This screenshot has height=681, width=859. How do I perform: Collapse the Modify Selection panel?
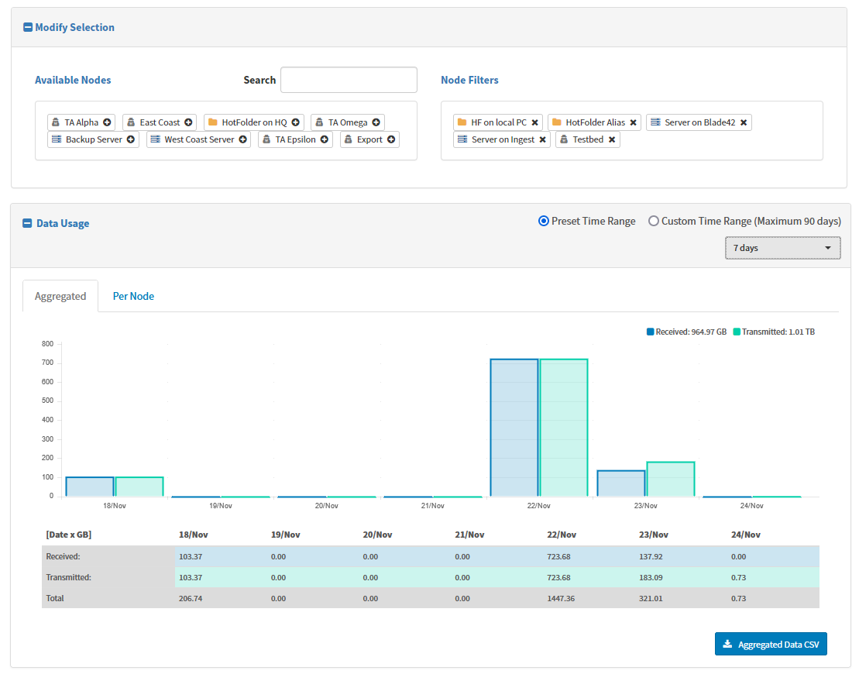(x=29, y=28)
